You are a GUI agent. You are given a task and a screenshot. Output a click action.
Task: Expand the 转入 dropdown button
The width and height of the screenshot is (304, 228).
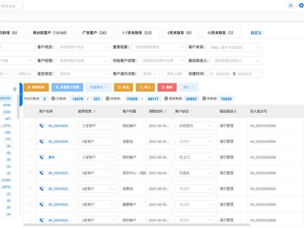188,87
